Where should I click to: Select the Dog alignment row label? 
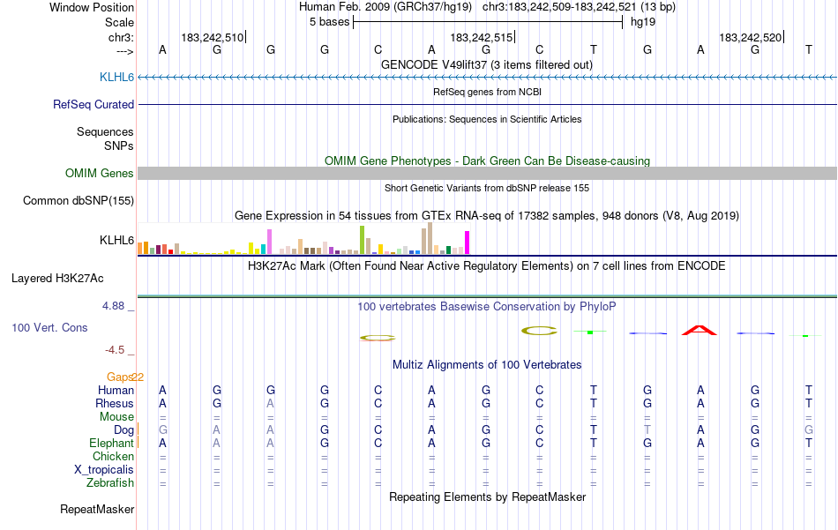(x=123, y=429)
